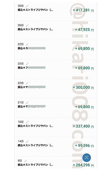Click the +300,000 円 deposit amount
This screenshot has height=193, width=108.
(83, 88)
